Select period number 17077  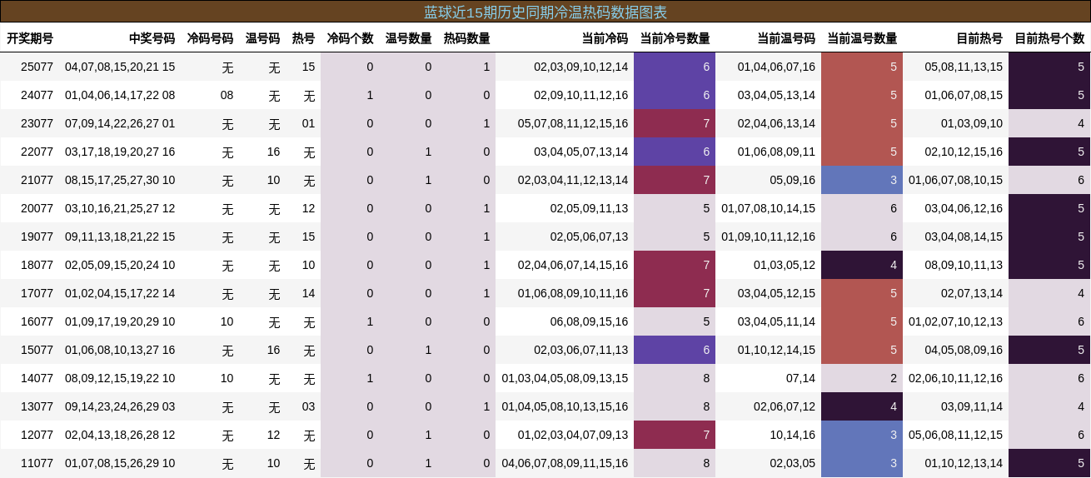click(37, 293)
